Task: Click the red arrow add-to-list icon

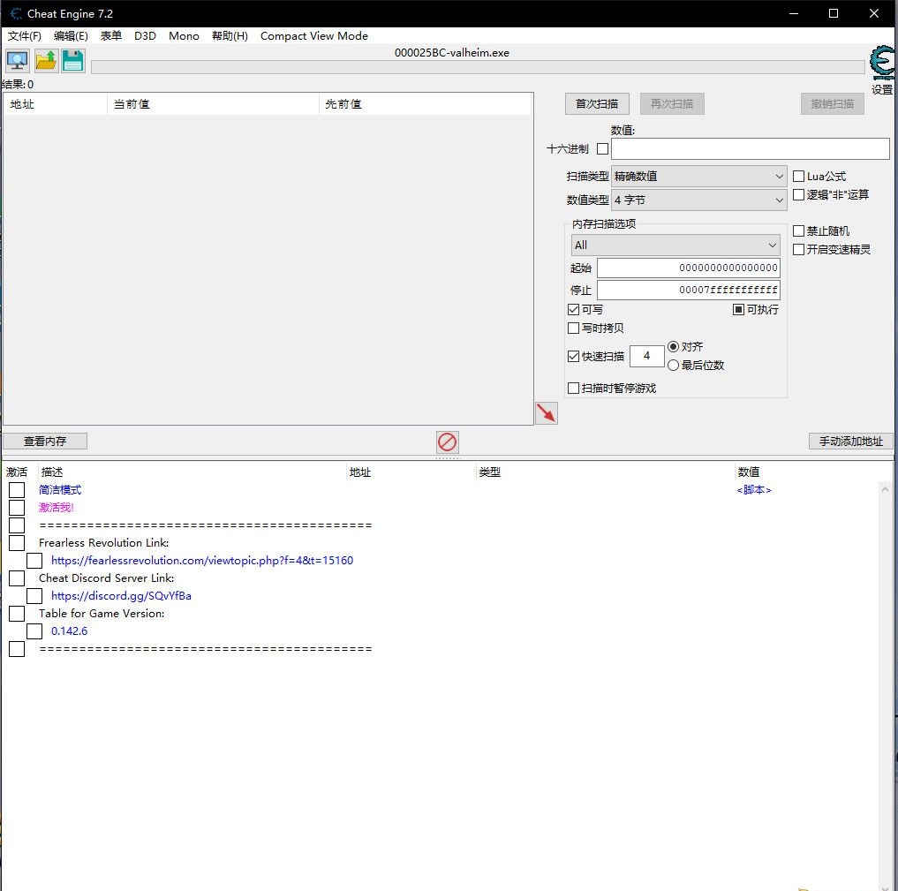Action: pos(546,412)
